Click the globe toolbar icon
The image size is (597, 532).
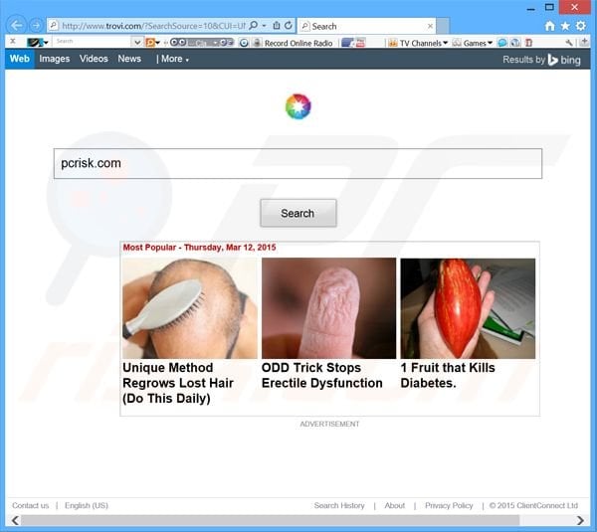[x=515, y=42]
